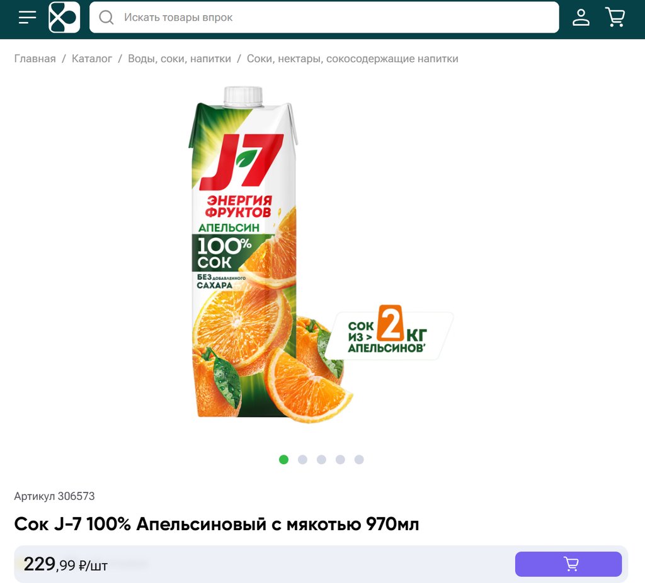This screenshot has width=645, height=583.
Task: Click the store clover logo
Action: tap(64, 17)
